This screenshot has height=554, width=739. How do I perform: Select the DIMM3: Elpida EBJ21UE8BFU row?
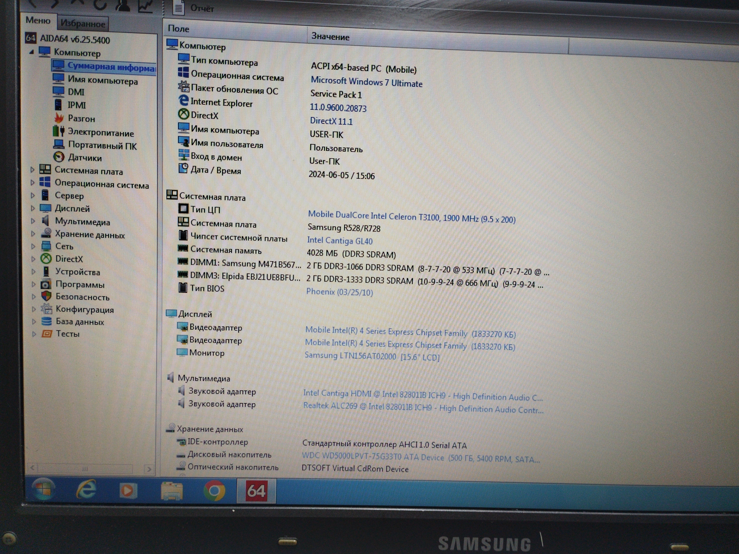360,280
